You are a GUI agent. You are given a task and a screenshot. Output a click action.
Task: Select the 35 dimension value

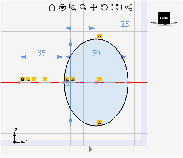coord(42,53)
